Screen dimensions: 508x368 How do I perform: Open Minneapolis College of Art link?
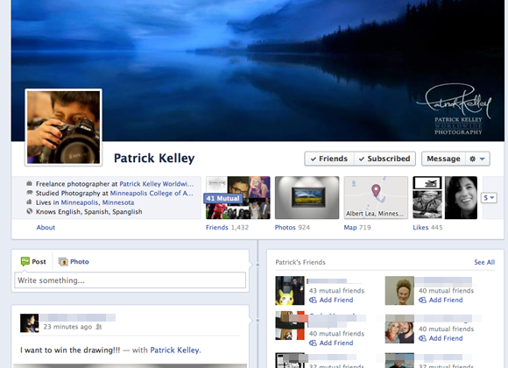(152, 194)
